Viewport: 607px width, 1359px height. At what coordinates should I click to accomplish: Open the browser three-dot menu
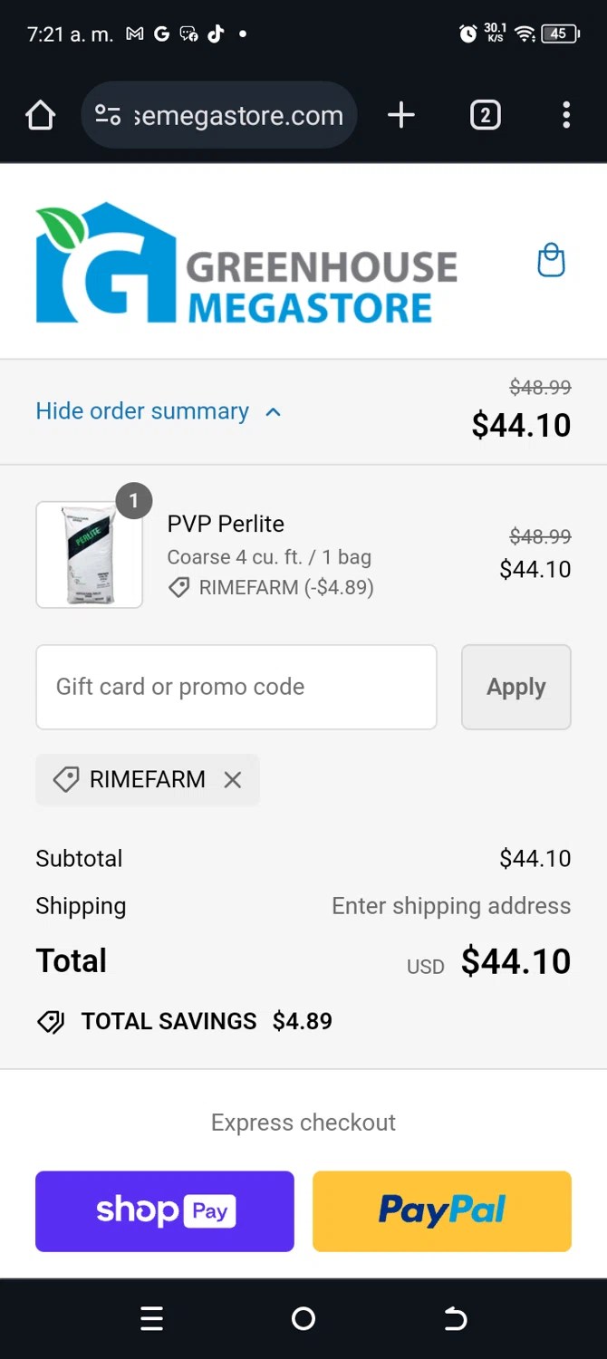coord(566,115)
